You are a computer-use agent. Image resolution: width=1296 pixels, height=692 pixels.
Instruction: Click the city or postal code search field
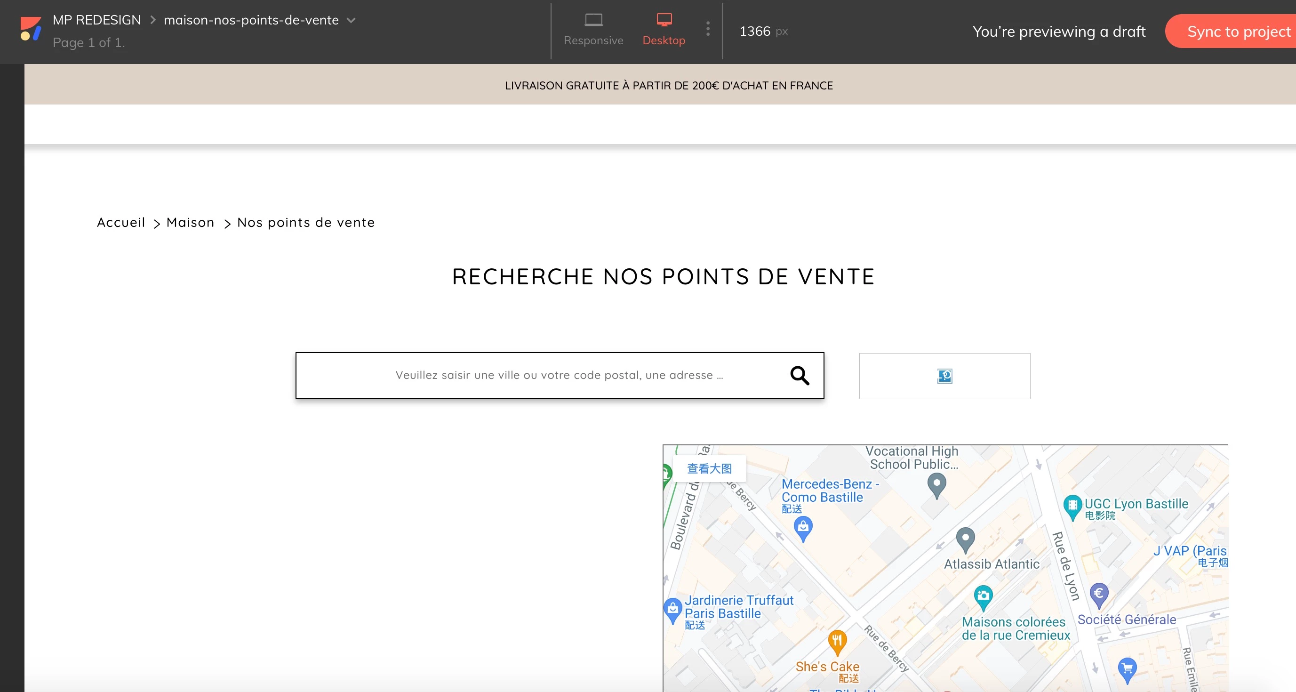coord(559,376)
